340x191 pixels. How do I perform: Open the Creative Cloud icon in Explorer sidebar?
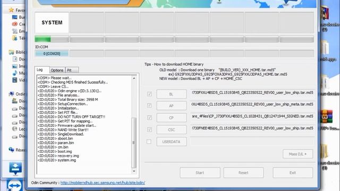pyautogui.click(x=15, y=24)
